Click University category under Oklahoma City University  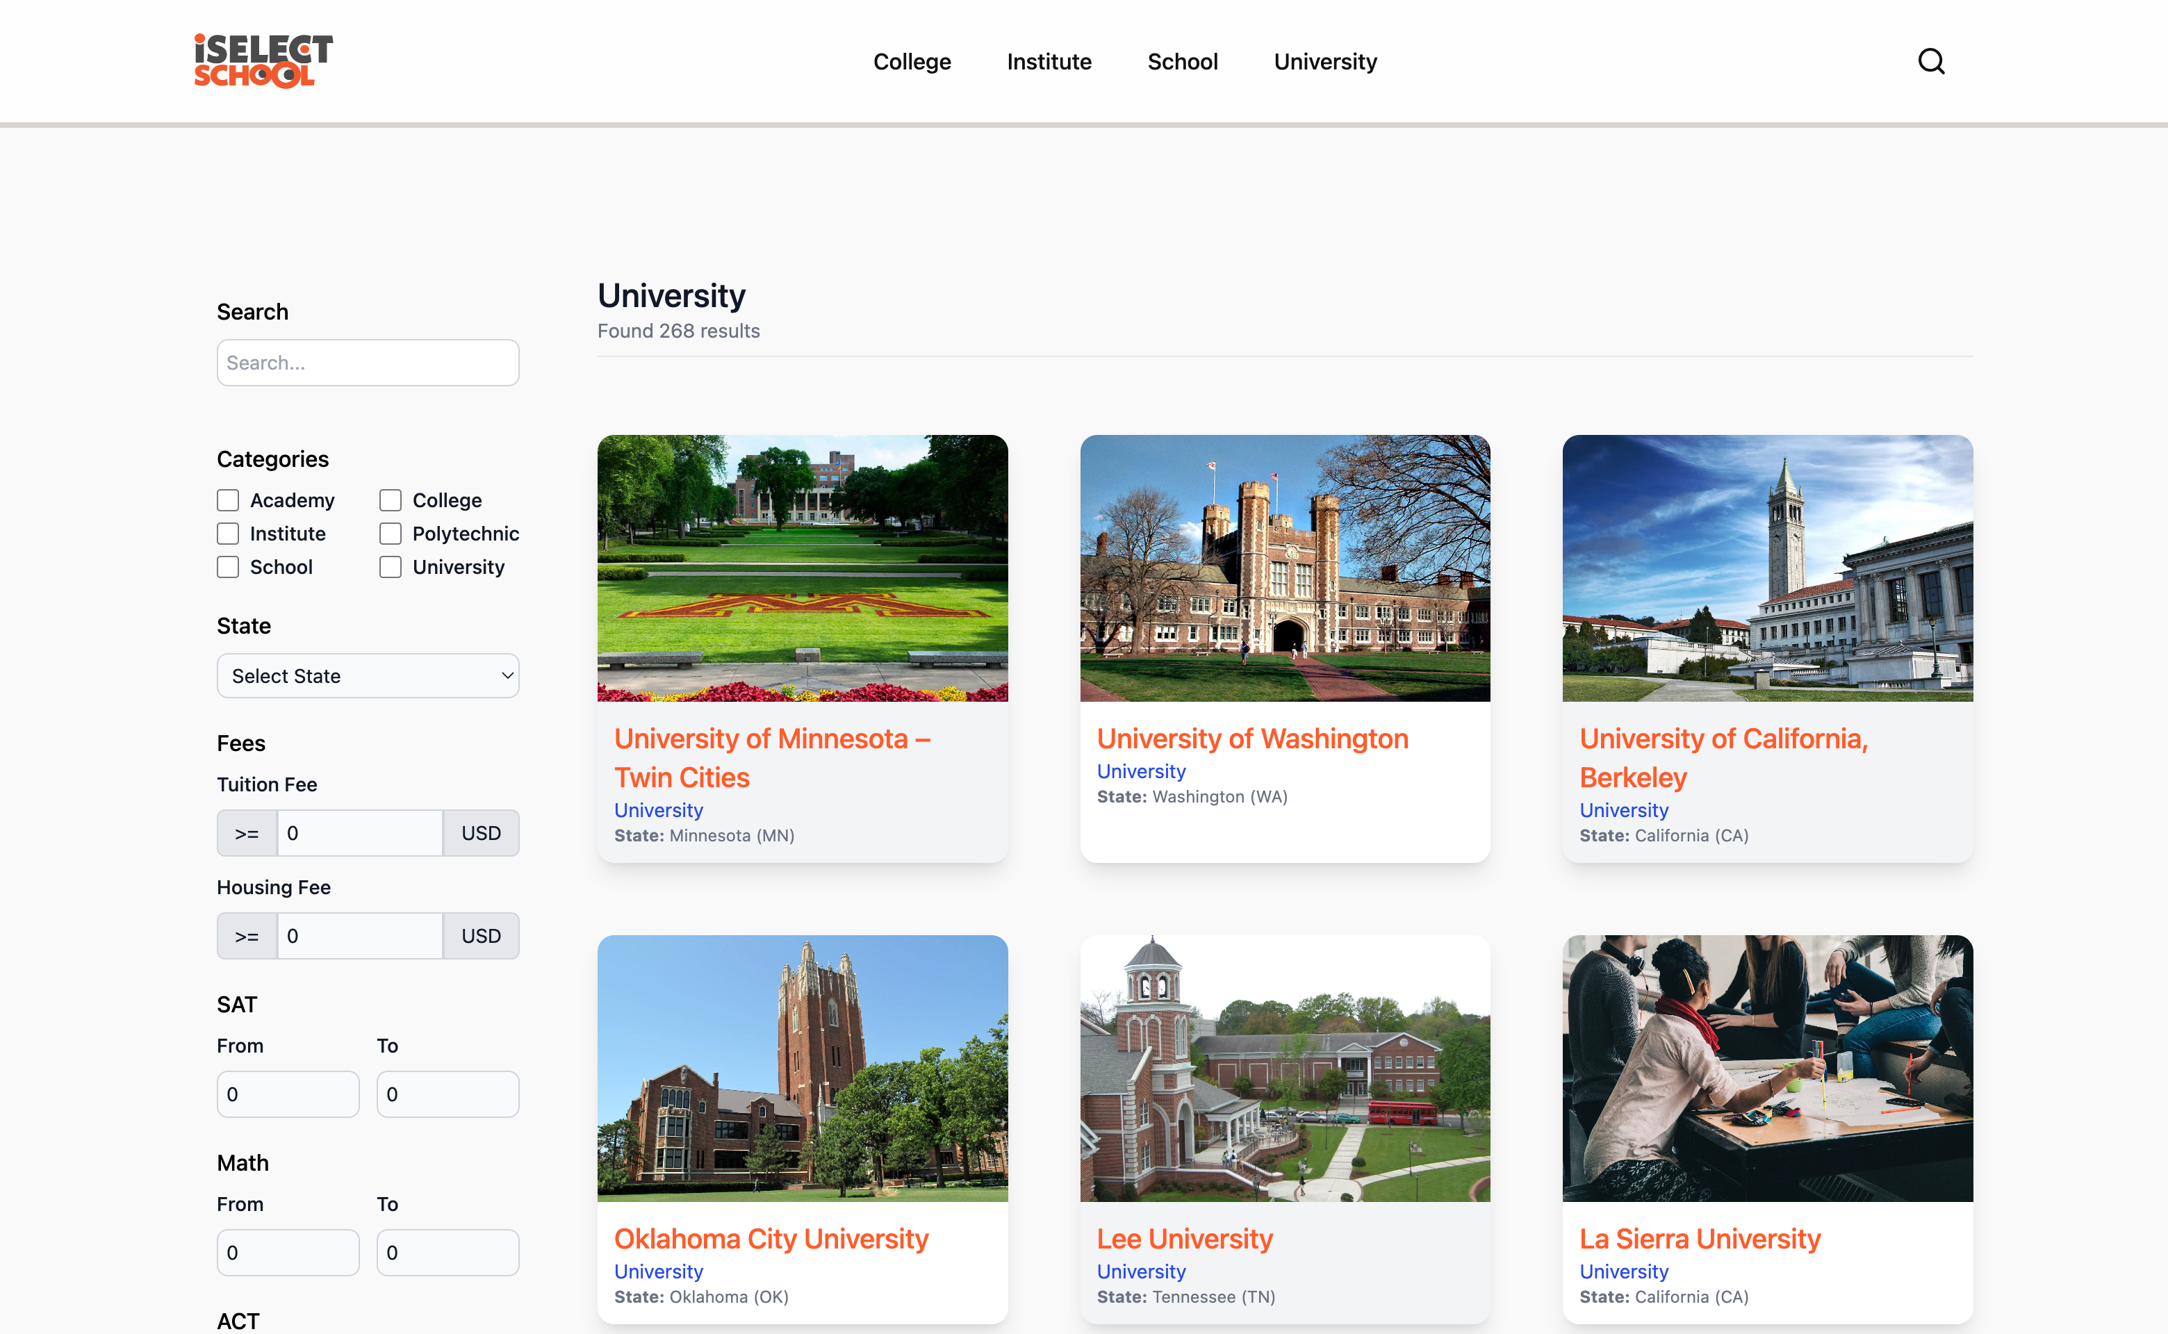click(658, 1271)
